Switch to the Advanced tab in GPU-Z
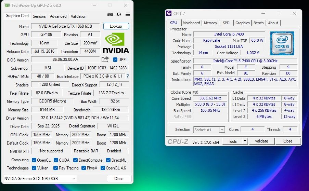This screenshot has width=309, height=191. (x=58, y=16)
